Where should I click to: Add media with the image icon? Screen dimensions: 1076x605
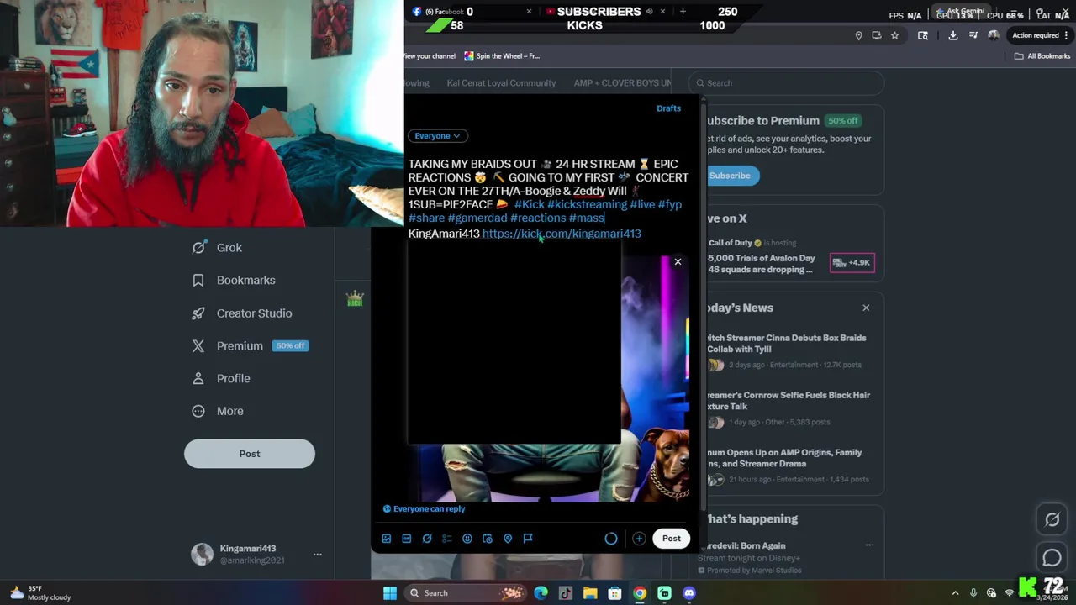[387, 539]
